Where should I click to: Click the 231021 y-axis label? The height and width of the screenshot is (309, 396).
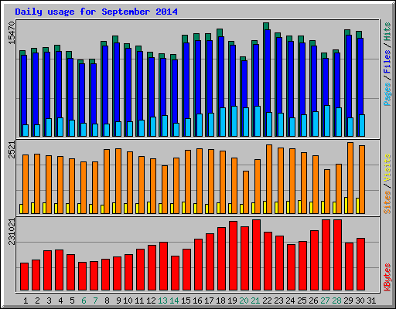tap(12, 232)
